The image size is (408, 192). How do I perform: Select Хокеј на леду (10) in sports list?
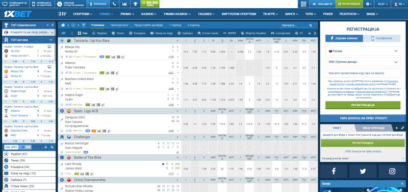point(30,174)
